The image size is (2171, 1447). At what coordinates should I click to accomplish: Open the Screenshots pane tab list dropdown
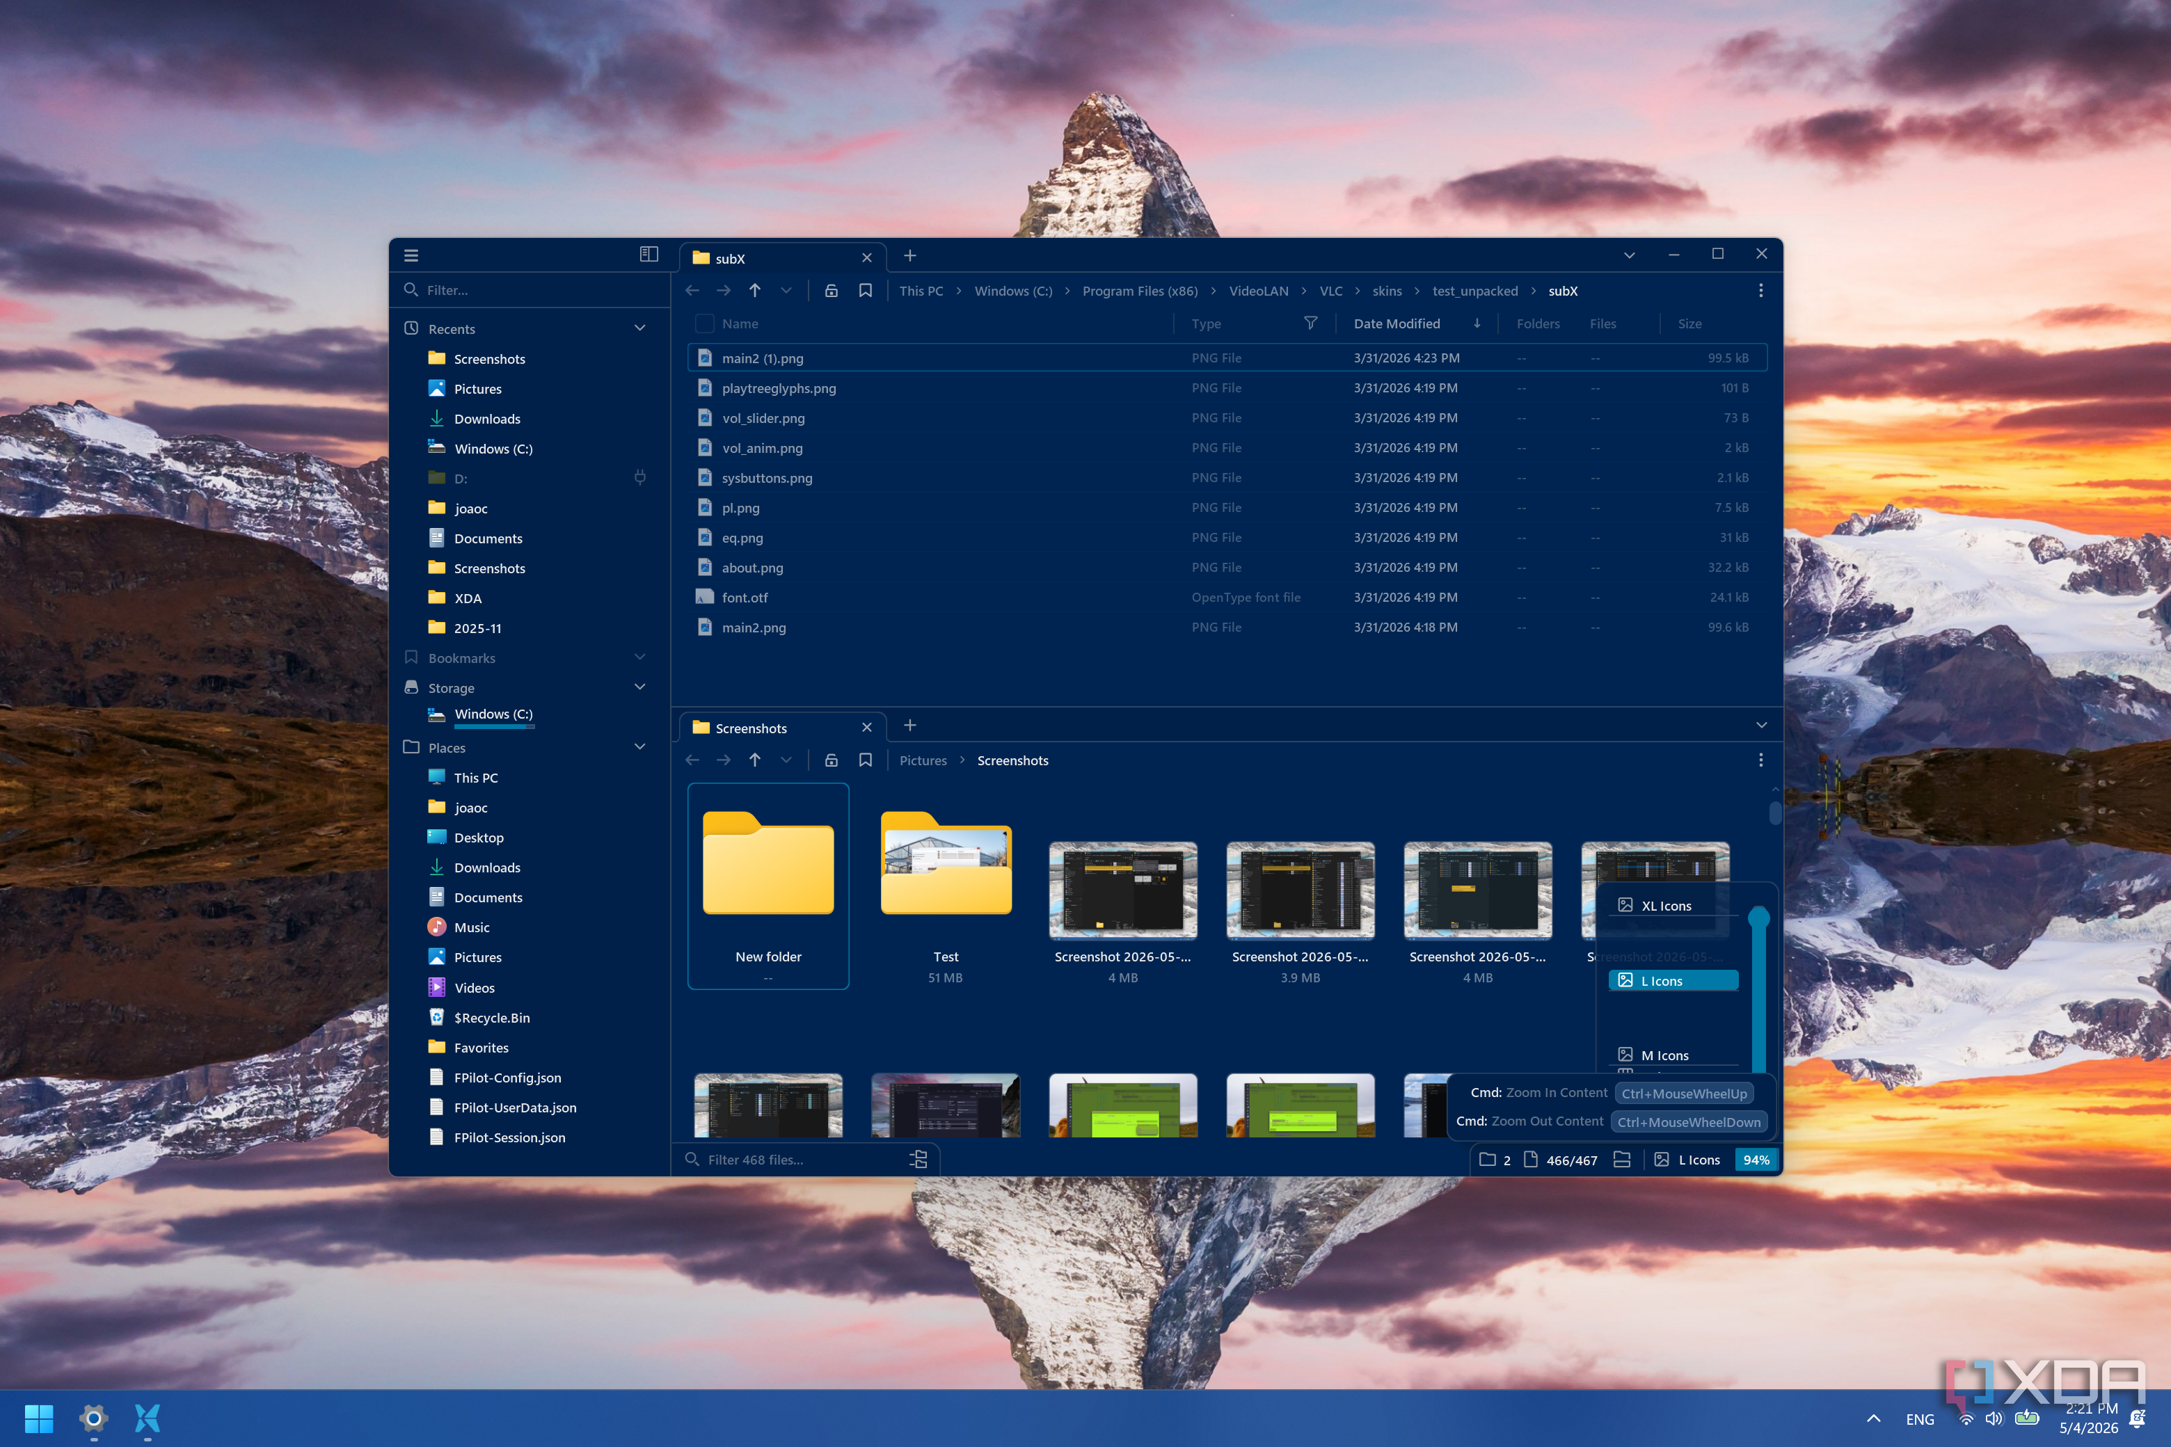click(x=1761, y=726)
